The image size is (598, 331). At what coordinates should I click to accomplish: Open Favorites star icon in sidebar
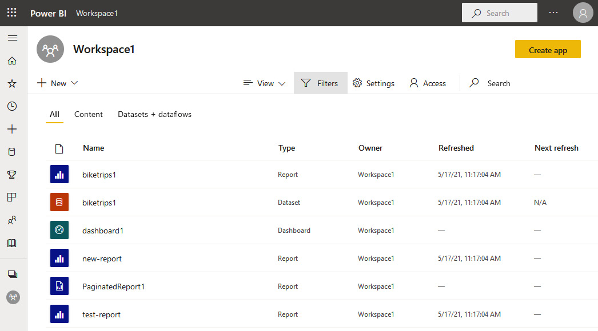click(x=12, y=83)
